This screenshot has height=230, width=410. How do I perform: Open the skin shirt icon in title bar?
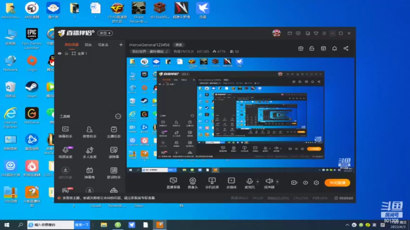coord(316,33)
